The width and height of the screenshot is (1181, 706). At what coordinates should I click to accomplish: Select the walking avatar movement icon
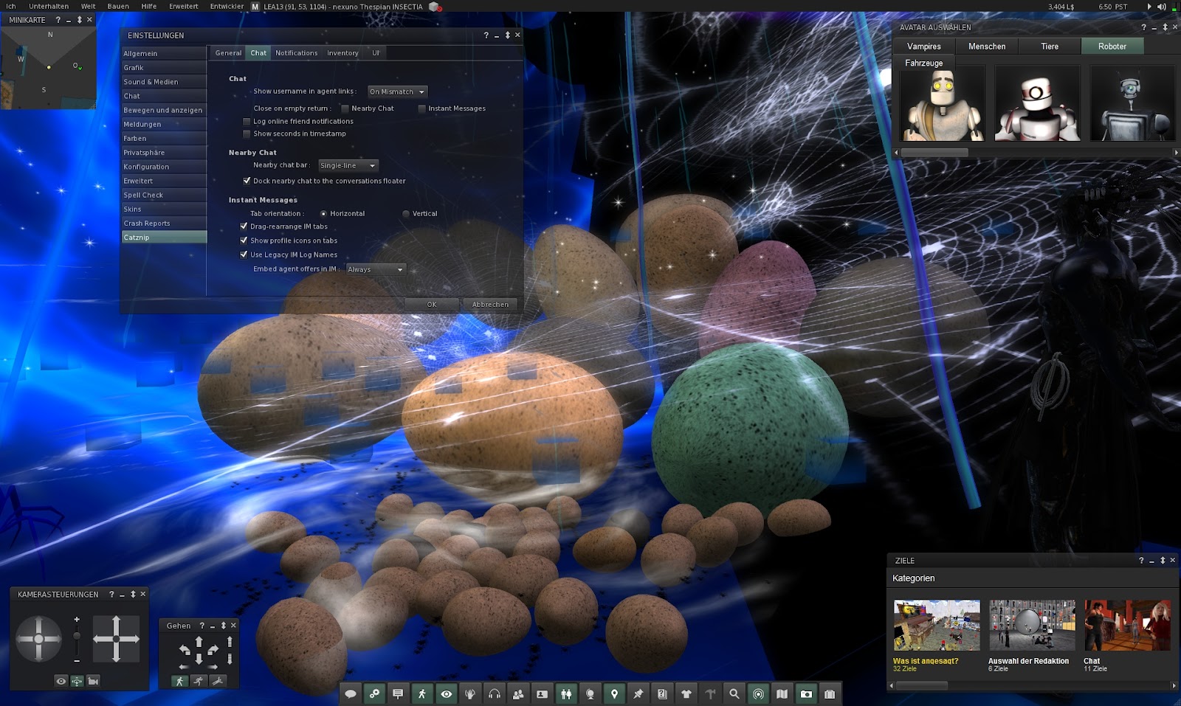pos(422,693)
